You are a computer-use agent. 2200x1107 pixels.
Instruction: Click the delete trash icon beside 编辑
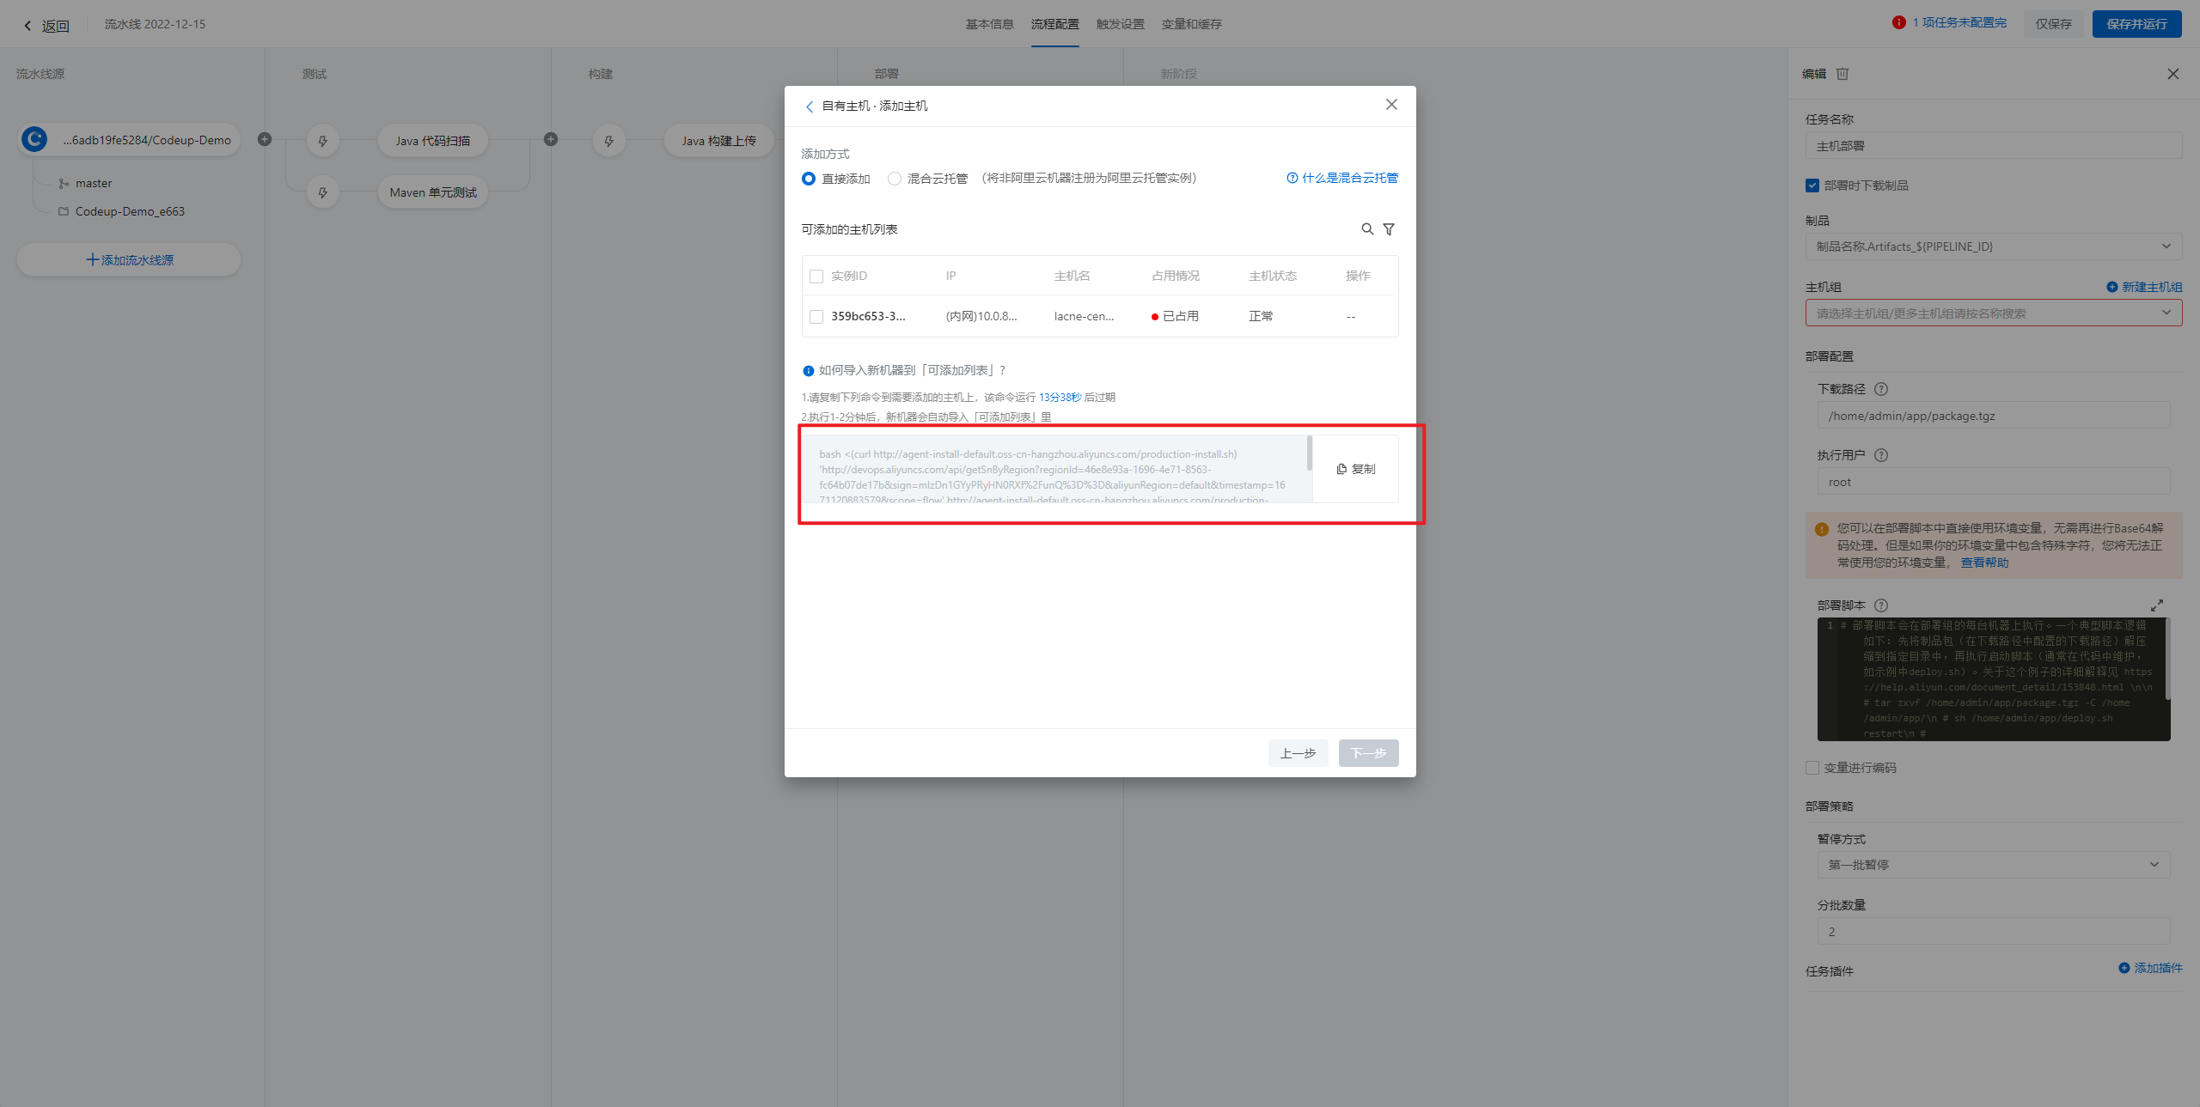point(1842,74)
